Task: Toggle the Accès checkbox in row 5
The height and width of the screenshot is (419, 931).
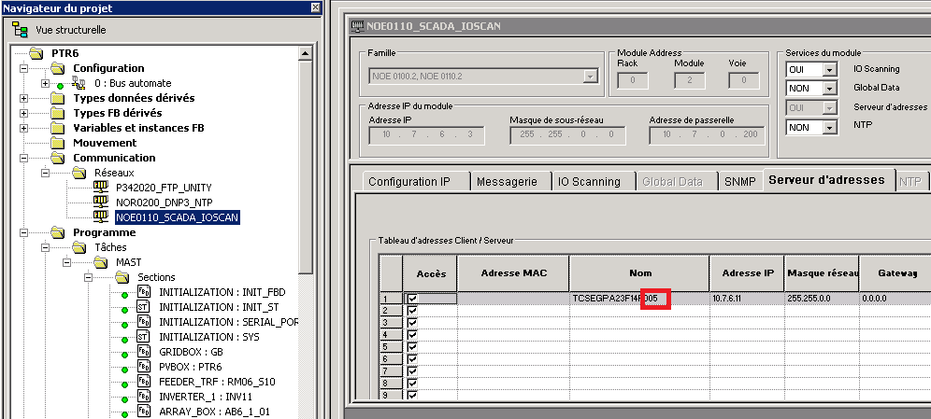Action: [x=412, y=346]
